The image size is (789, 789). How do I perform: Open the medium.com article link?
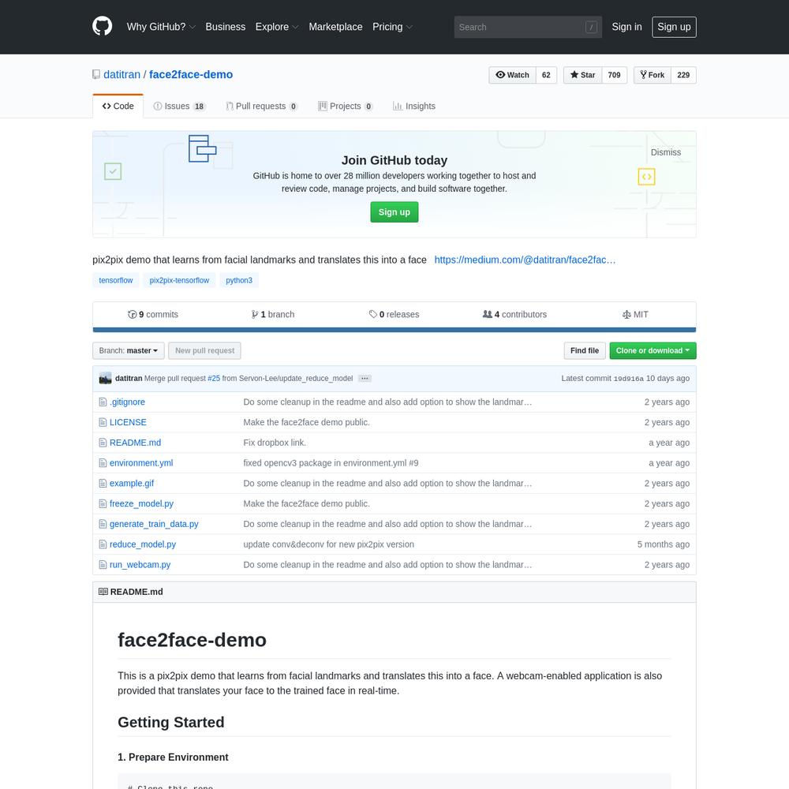(x=525, y=260)
